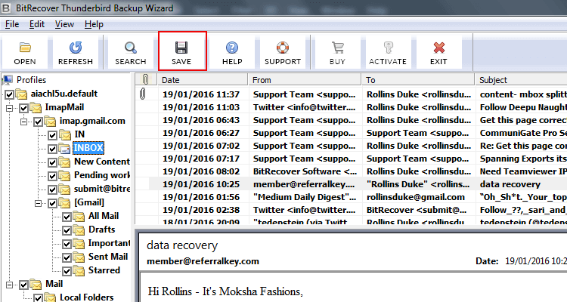Sort by the From column header
The width and height of the screenshot is (567, 302).
(305, 79)
